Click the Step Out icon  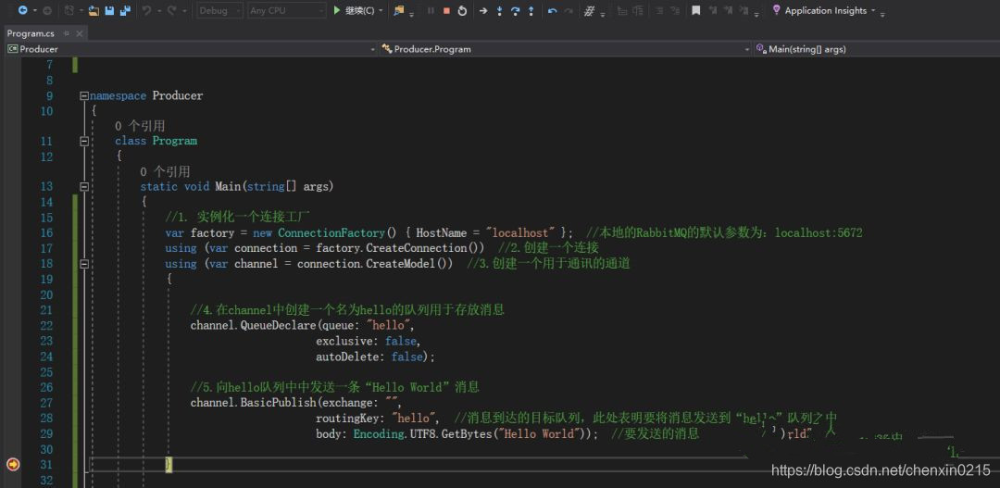click(531, 10)
